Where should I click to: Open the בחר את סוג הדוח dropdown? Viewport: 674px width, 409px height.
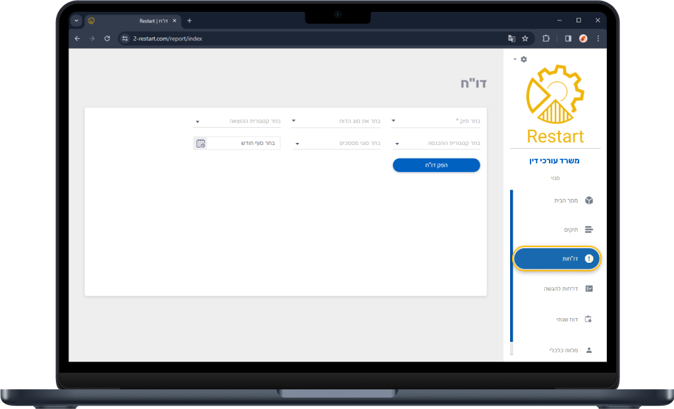(336, 121)
